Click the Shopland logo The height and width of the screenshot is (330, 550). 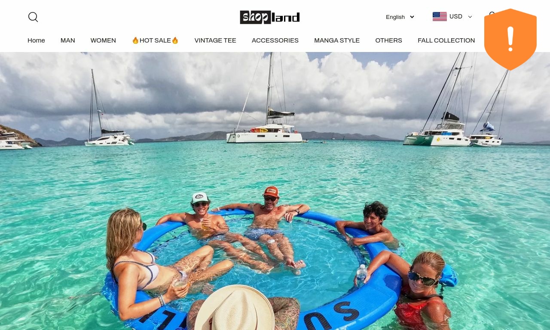point(270,17)
